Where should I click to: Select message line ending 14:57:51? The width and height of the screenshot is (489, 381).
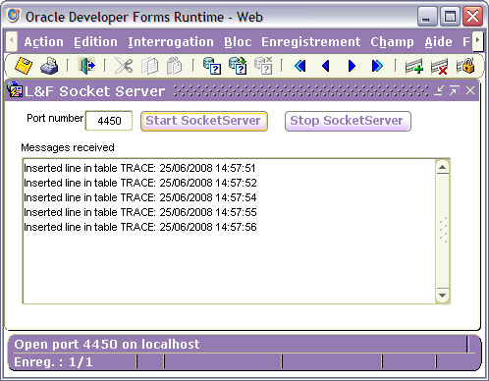139,168
